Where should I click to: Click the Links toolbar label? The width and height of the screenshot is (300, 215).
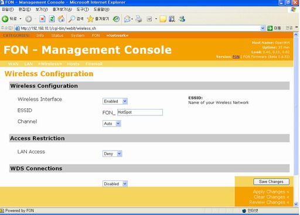tap(289, 28)
